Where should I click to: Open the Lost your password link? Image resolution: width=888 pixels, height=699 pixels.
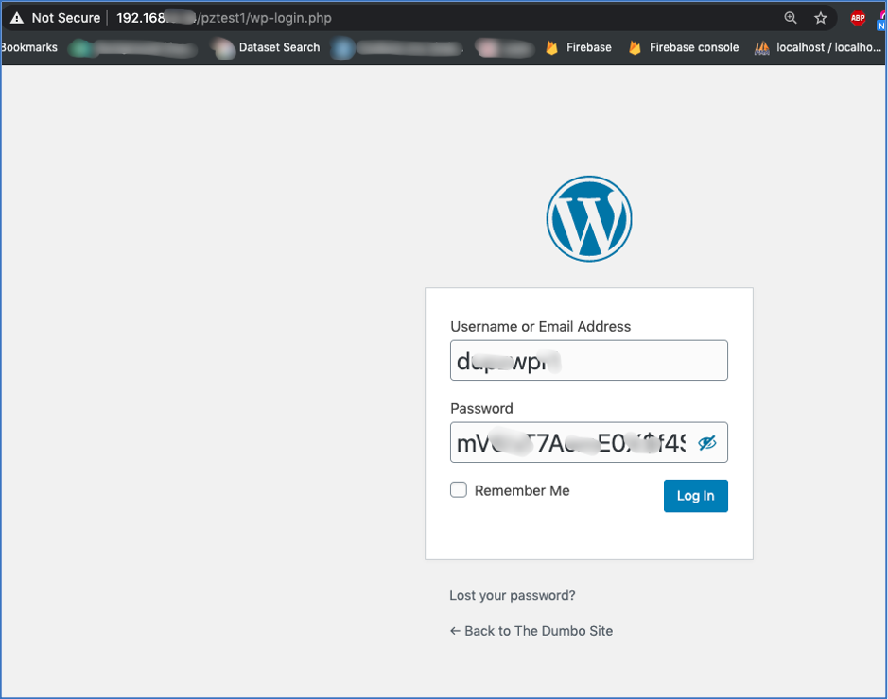[512, 595]
